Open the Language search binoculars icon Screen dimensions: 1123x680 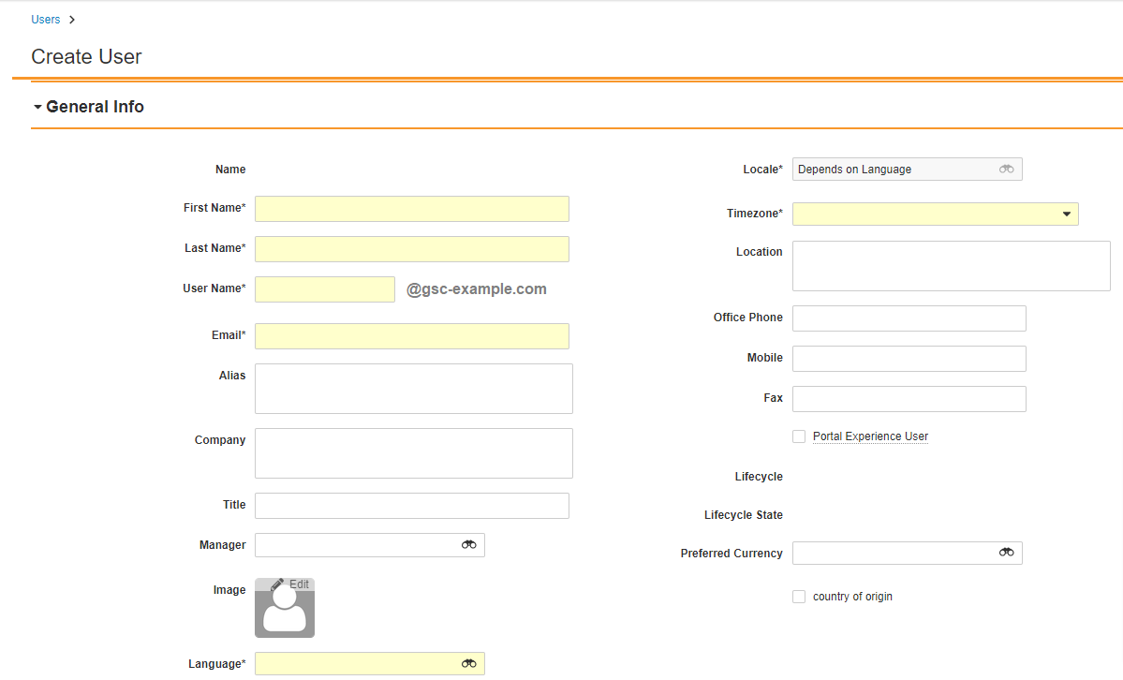click(x=469, y=663)
